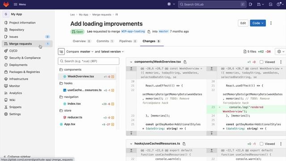The image size is (286, 161).
Task: Open the hamburger Menu button
Action: click(20, 4)
